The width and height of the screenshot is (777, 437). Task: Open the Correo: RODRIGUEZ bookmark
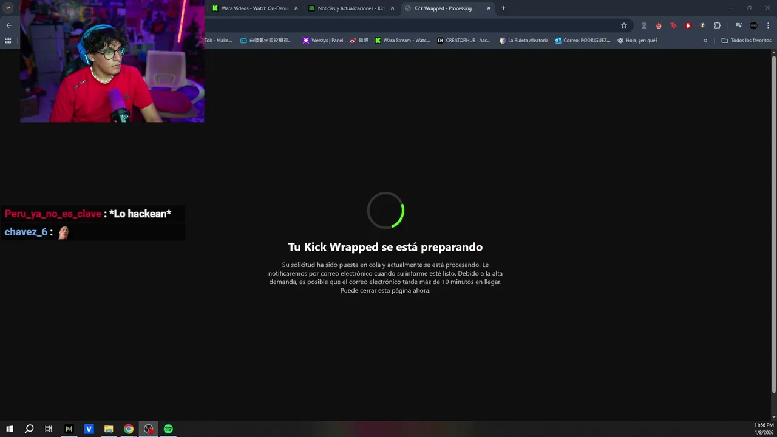coord(583,41)
